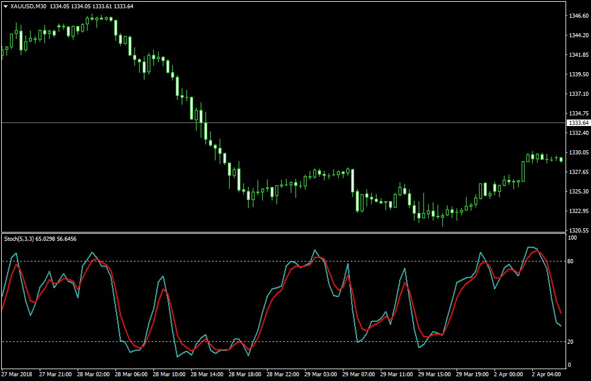Select the 27 Mar 2018 date label
Image resolution: width=591 pixels, height=381 pixels.
(17, 374)
